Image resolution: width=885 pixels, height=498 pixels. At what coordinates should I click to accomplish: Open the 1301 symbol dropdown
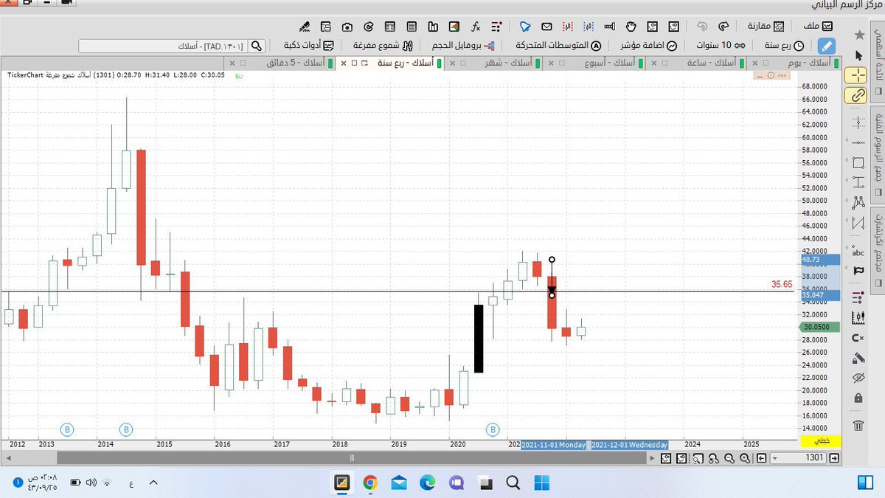(775, 458)
